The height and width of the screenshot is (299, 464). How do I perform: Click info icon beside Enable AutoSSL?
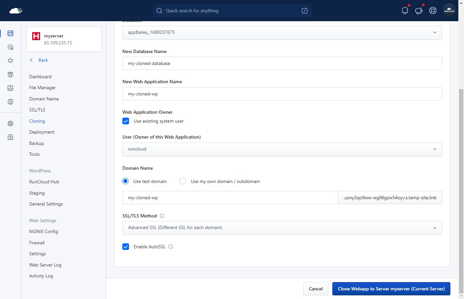170,247
